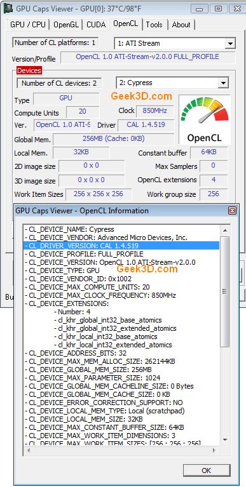
Task: Open the OpenGL tab
Action: click(66, 25)
